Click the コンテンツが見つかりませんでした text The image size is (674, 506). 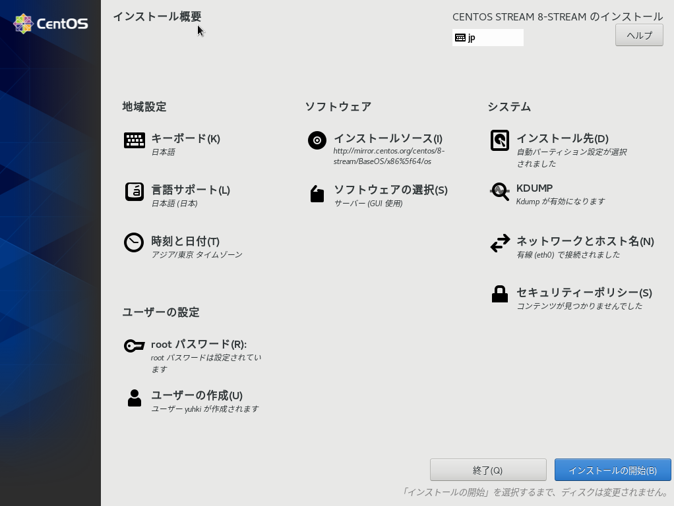(x=580, y=306)
